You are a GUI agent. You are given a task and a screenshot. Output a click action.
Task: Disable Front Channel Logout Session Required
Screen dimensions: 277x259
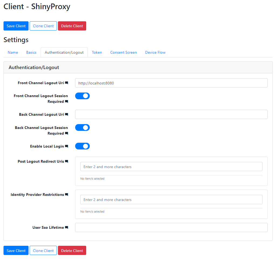[82, 96]
